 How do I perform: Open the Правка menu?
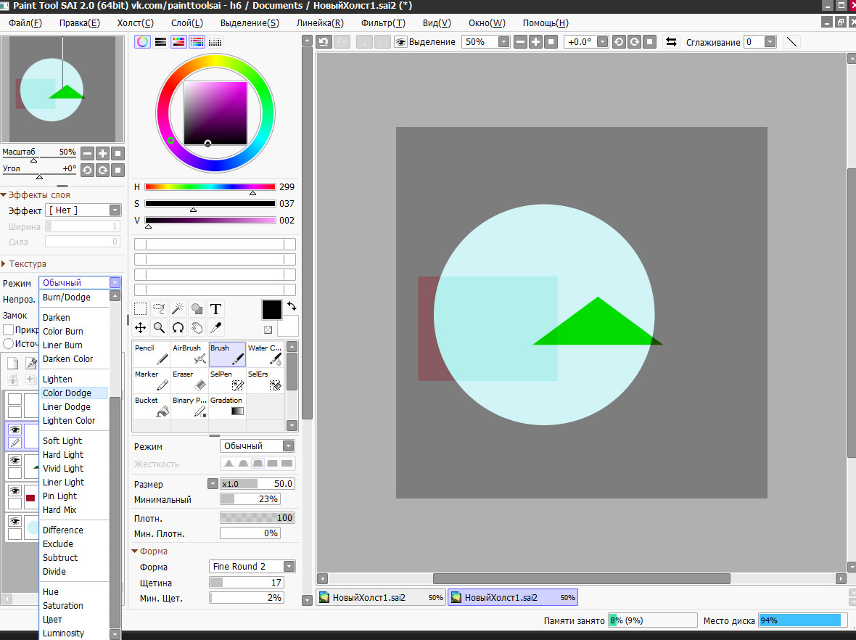click(x=80, y=23)
